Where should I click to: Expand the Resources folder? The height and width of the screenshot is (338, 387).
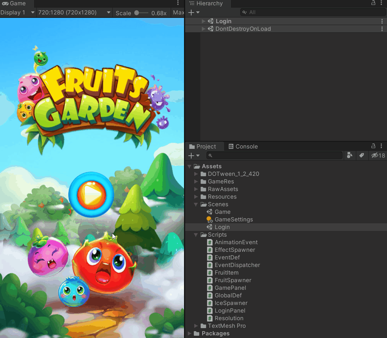196,197
